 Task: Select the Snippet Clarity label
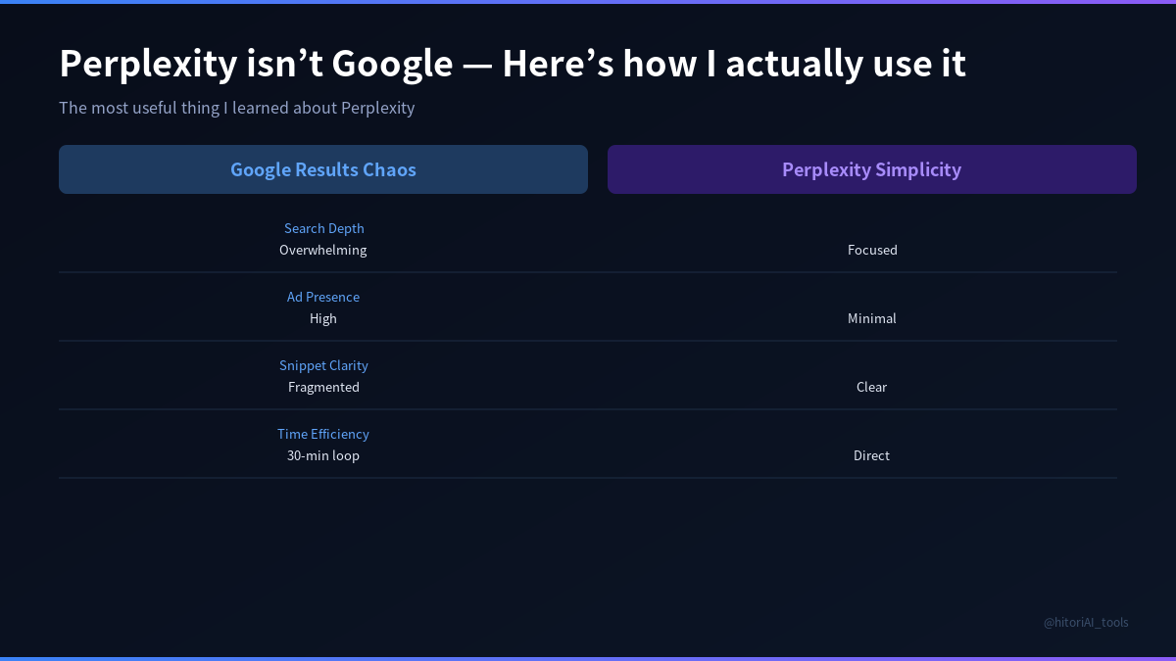click(323, 365)
